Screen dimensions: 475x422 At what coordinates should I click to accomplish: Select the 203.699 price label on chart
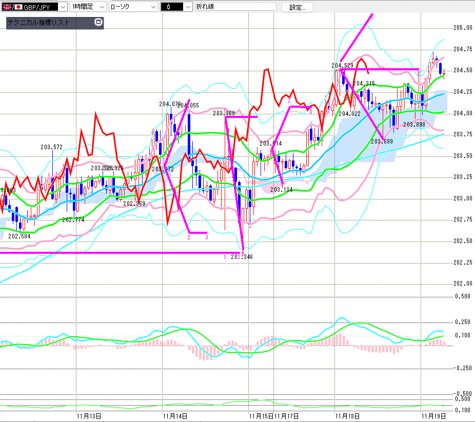pos(382,141)
